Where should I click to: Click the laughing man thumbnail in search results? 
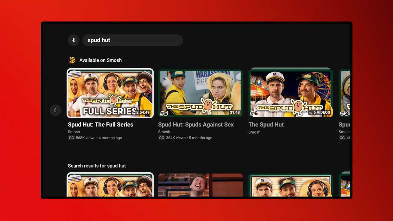tap(200, 186)
